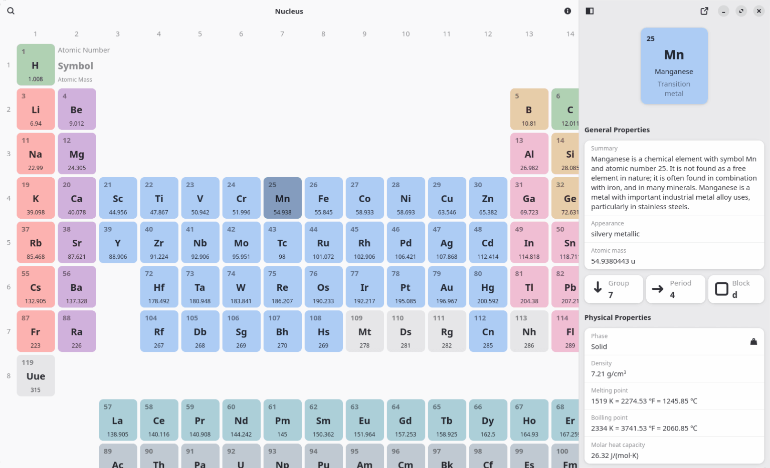Click the weight icon beside Phase Solid
Viewport: 770px width, 468px height.
click(754, 341)
